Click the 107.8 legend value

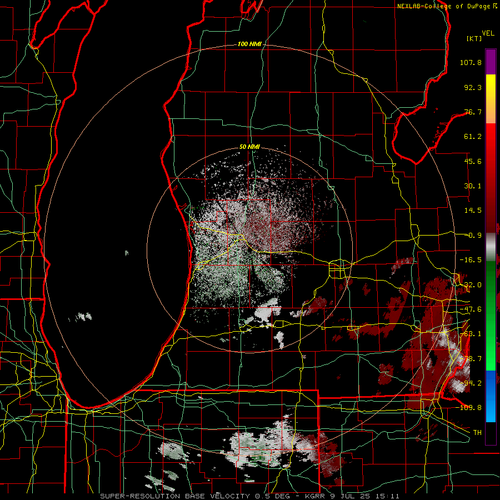click(471, 62)
